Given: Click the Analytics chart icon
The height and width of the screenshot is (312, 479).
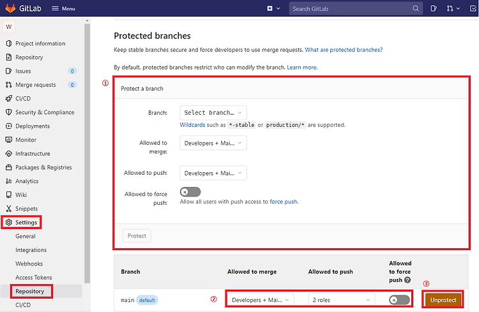Looking at the screenshot, I should point(9,181).
